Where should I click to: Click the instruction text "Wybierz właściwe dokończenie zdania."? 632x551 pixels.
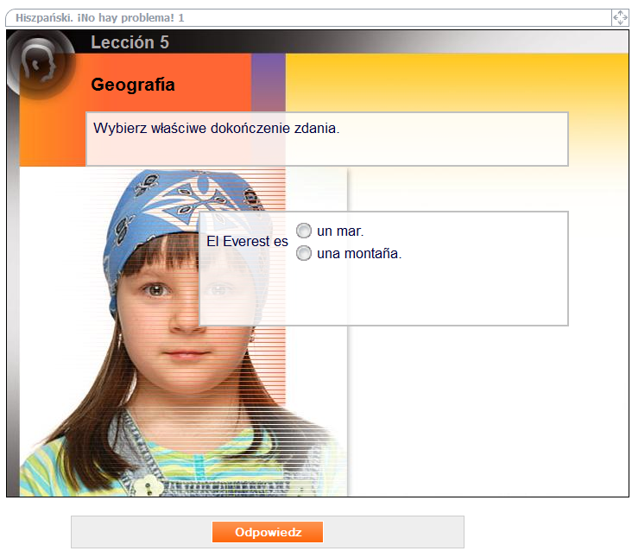(x=217, y=128)
